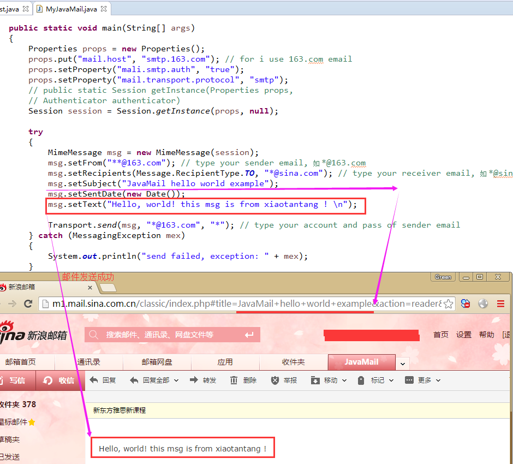Image resolution: width=513 pixels, height=464 pixels.
Task: Reply with the 回复 button
Action: click(103, 380)
